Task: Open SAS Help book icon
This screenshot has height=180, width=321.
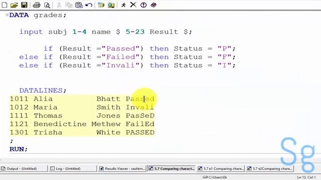Action: click(x=153, y=5)
